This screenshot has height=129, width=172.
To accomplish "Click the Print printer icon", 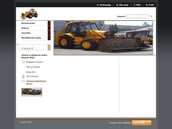I will (146, 5).
